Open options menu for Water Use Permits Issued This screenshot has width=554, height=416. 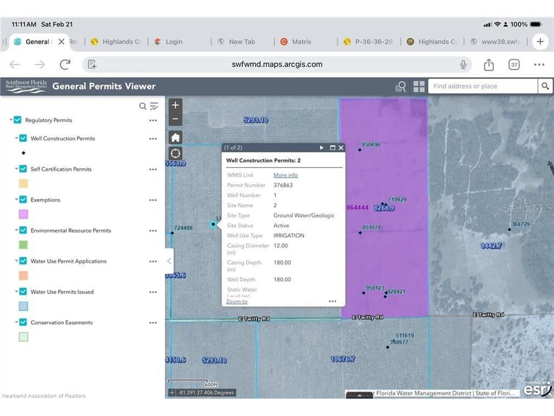(x=153, y=292)
